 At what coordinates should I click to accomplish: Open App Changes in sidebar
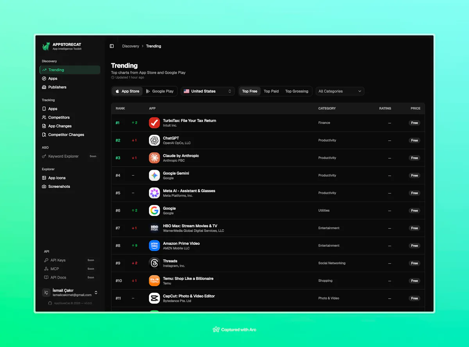pos(70,126)
